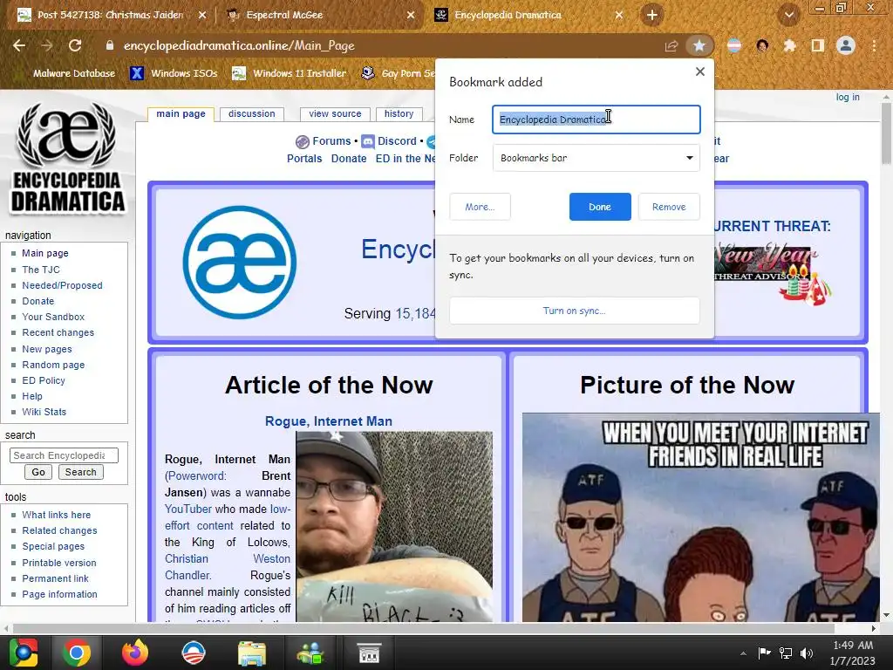The height and width of the screenshot is (670, 893).
Task: Open the extensions puzzle icon
Action: (x=789, y=45)
